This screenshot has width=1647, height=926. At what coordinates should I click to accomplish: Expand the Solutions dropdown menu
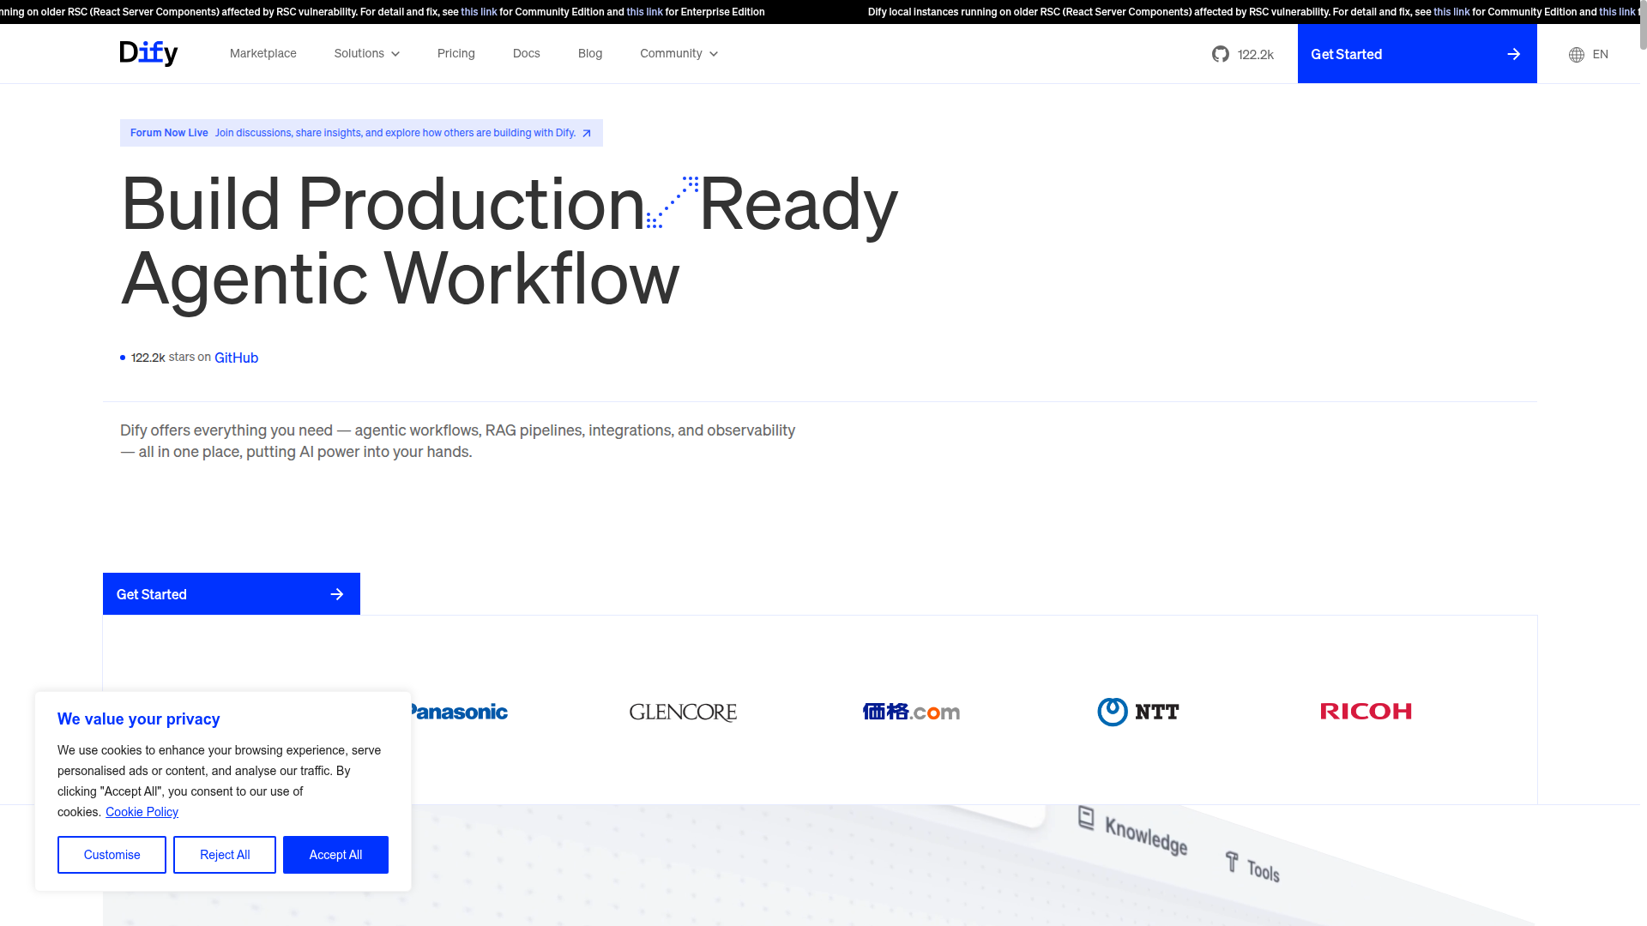coord(366,53)
